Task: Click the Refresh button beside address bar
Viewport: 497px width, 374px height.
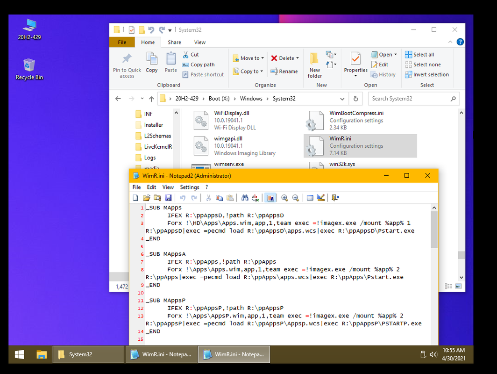Action: (x=356, y=99)
